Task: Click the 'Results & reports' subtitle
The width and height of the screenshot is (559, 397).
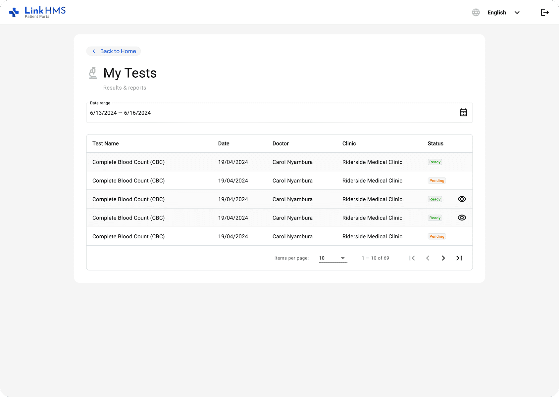Action: [x=125, y=88]
